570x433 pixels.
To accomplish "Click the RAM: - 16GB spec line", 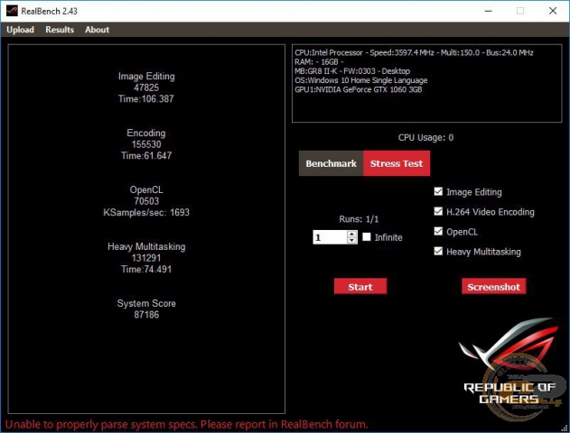I will point(319,62).
